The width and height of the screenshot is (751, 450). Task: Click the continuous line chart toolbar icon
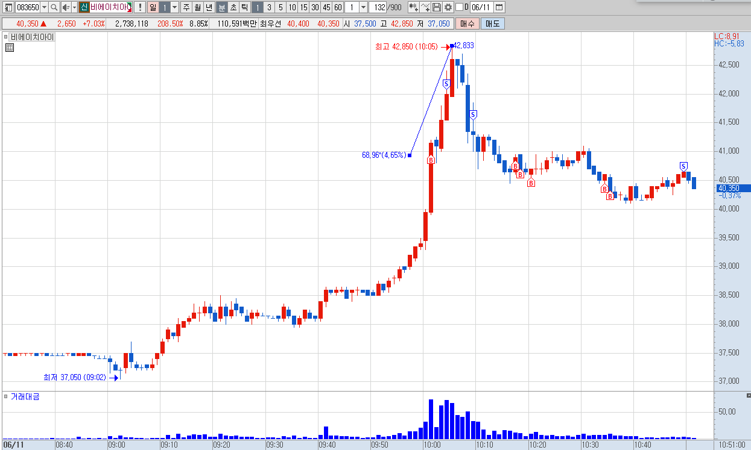click(425, 7)
